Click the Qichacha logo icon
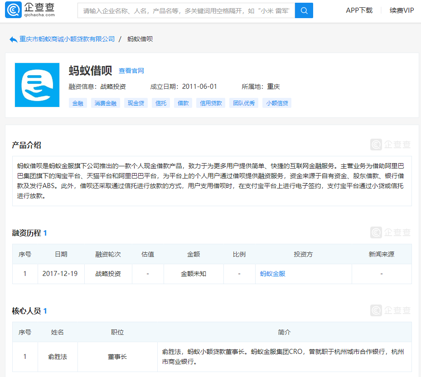 (13, 10)
